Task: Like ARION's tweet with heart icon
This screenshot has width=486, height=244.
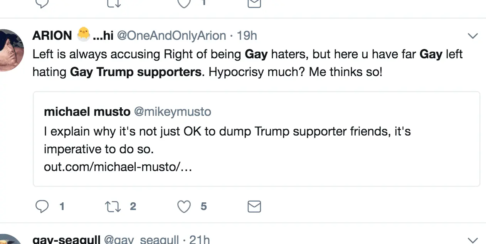Action: tap(184, 207)
